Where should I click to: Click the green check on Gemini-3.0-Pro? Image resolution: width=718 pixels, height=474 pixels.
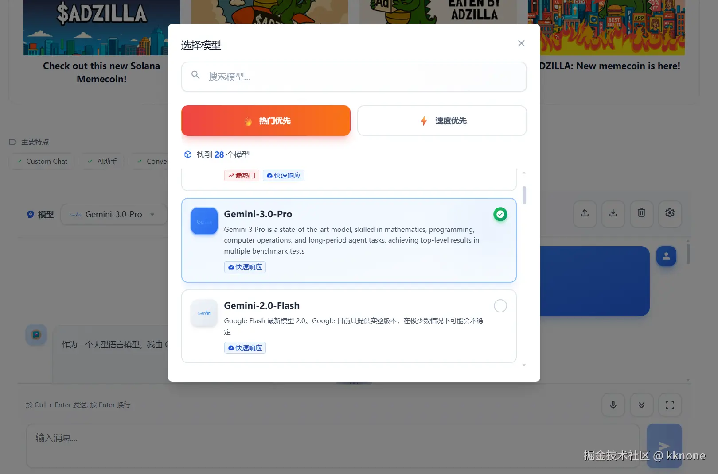coord(500,214)
